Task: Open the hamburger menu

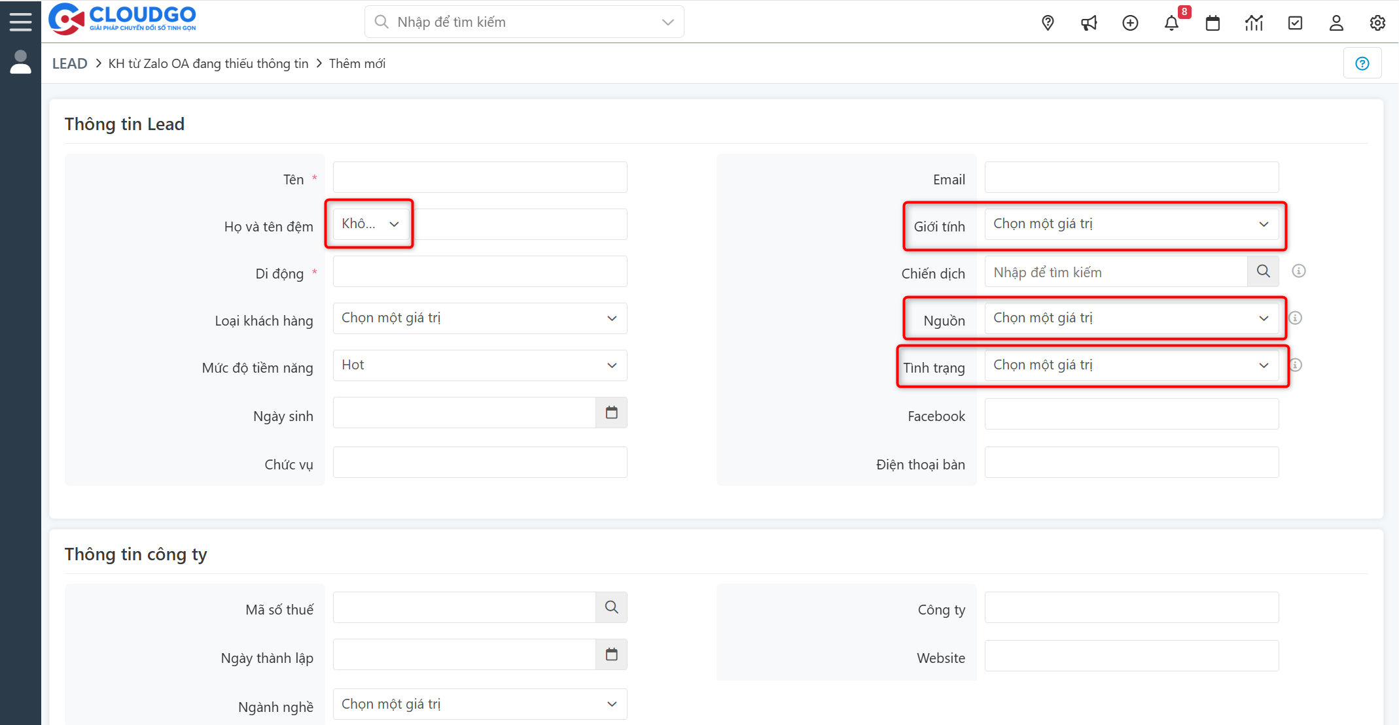Action: point(20,22)
